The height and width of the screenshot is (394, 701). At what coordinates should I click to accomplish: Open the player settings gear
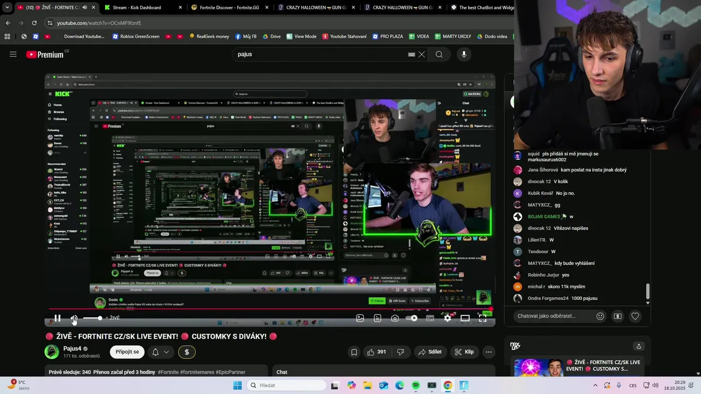[x=447, y=318]
